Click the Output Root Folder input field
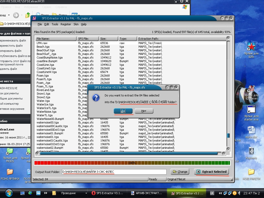 point(114,172)
